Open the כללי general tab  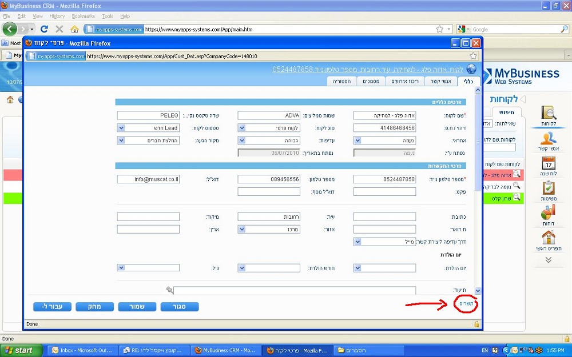pos(469,81)
